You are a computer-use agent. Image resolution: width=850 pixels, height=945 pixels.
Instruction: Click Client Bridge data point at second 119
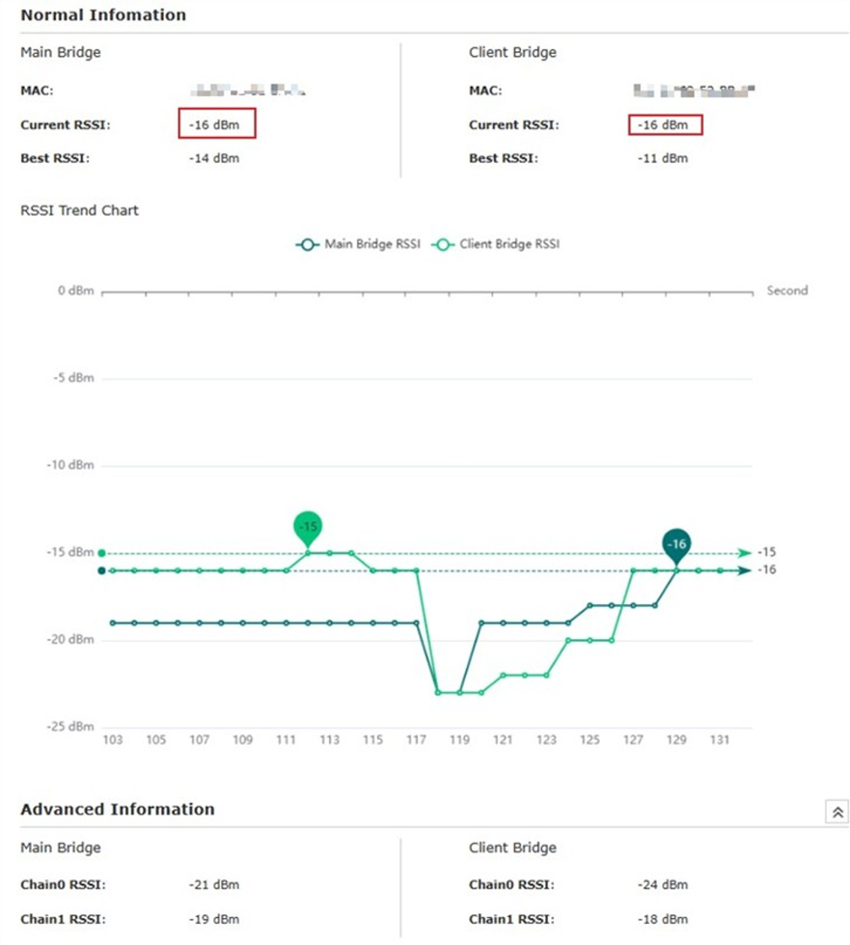point(459,692)
